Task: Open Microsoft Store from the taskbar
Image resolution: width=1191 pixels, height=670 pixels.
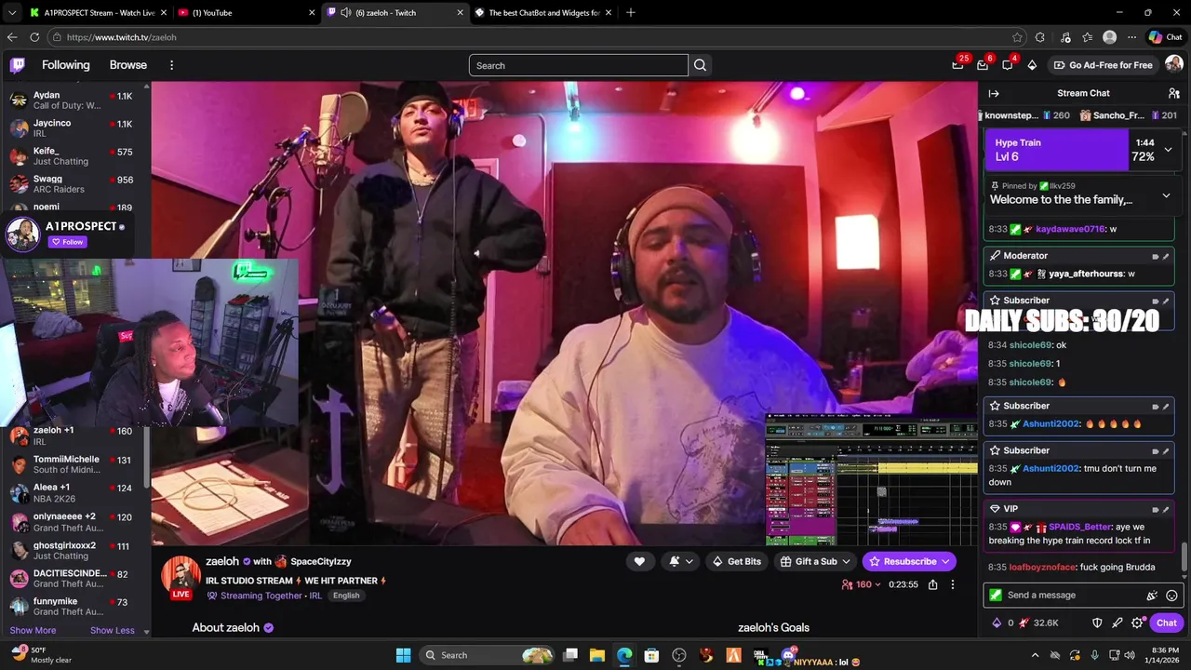Action: click(651, 655)
